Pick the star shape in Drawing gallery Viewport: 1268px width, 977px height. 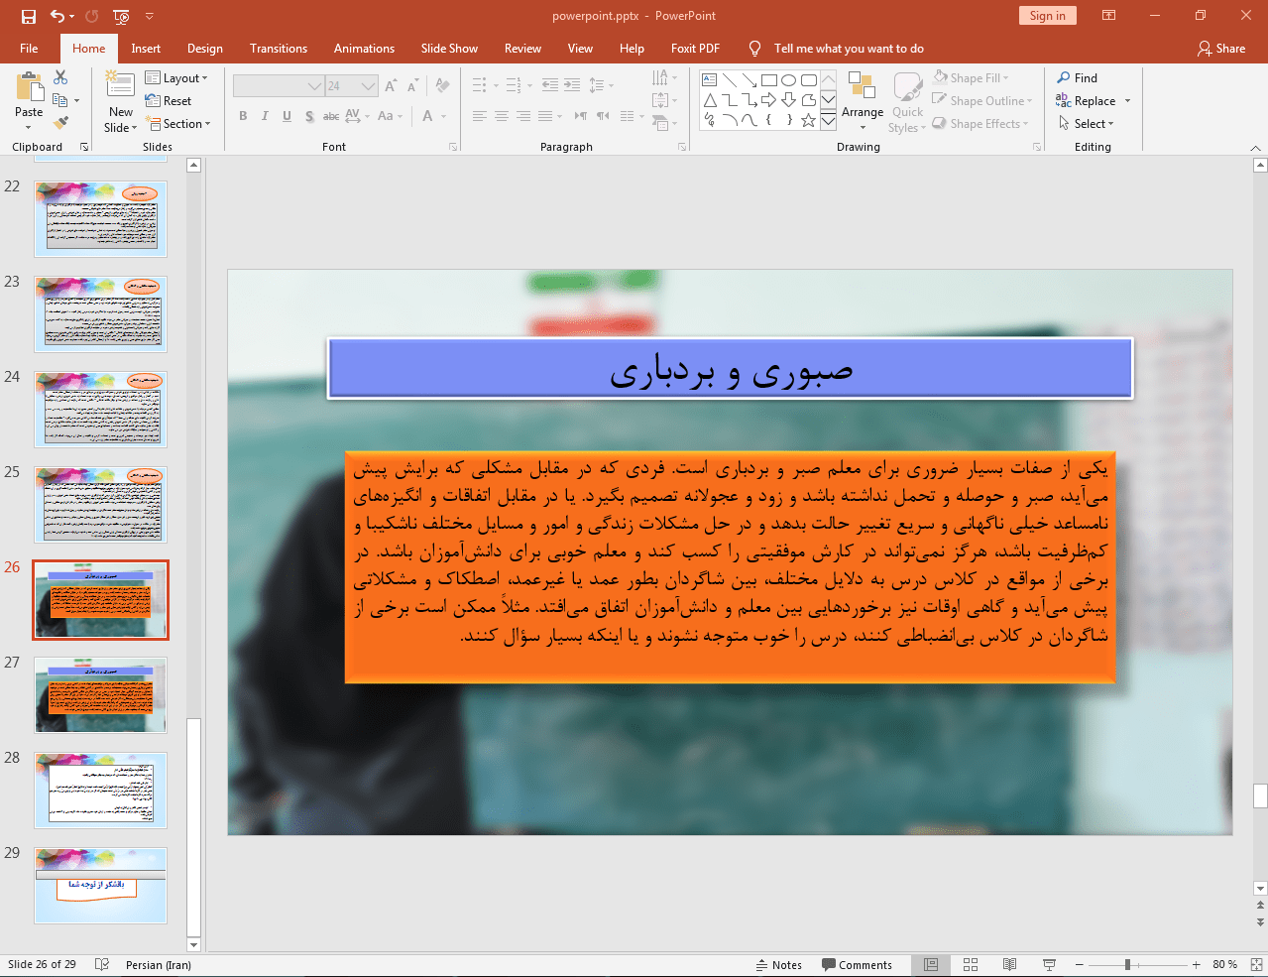click(809, 120)
